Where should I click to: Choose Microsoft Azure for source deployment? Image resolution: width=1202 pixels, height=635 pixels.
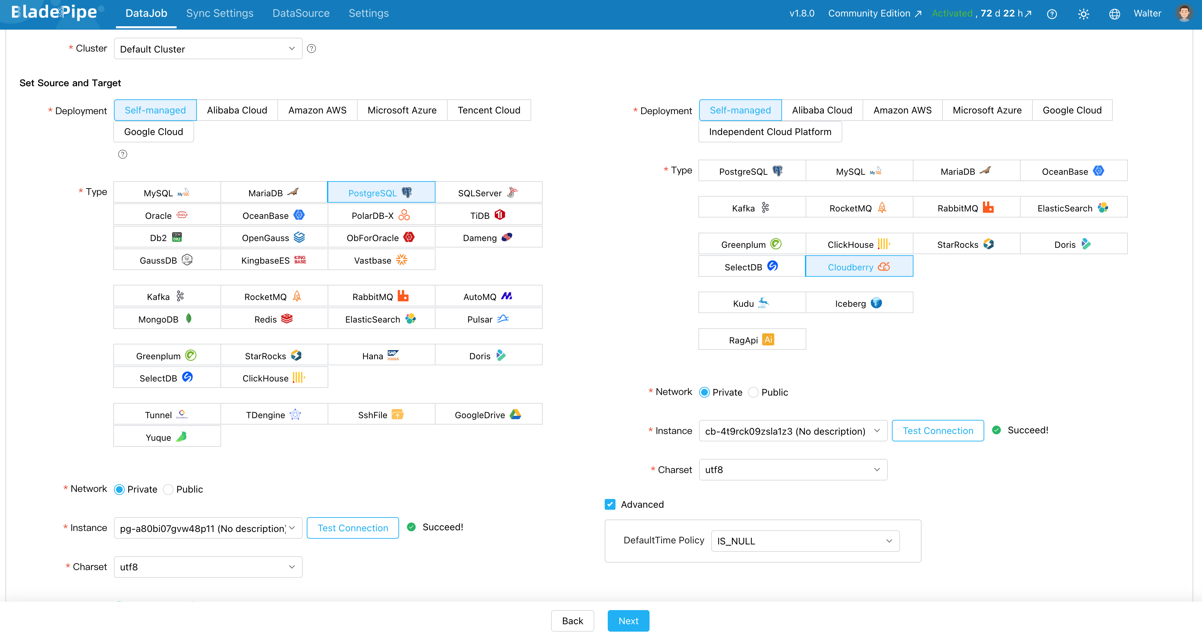click(x=402, y=110)
